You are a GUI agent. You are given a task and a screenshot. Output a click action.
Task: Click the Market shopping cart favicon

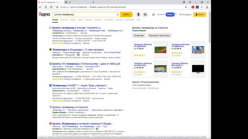click(x=50, y=107)
